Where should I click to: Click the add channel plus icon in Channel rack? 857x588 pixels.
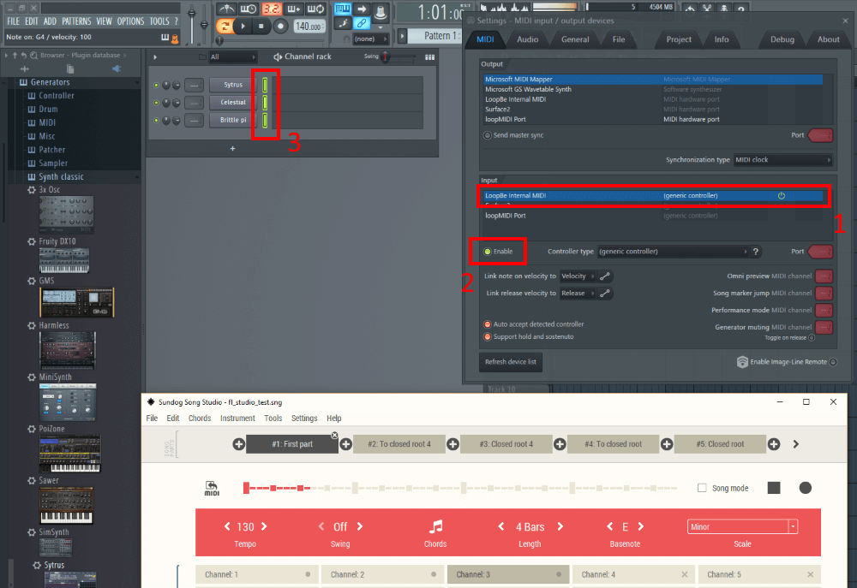[232, 148]
